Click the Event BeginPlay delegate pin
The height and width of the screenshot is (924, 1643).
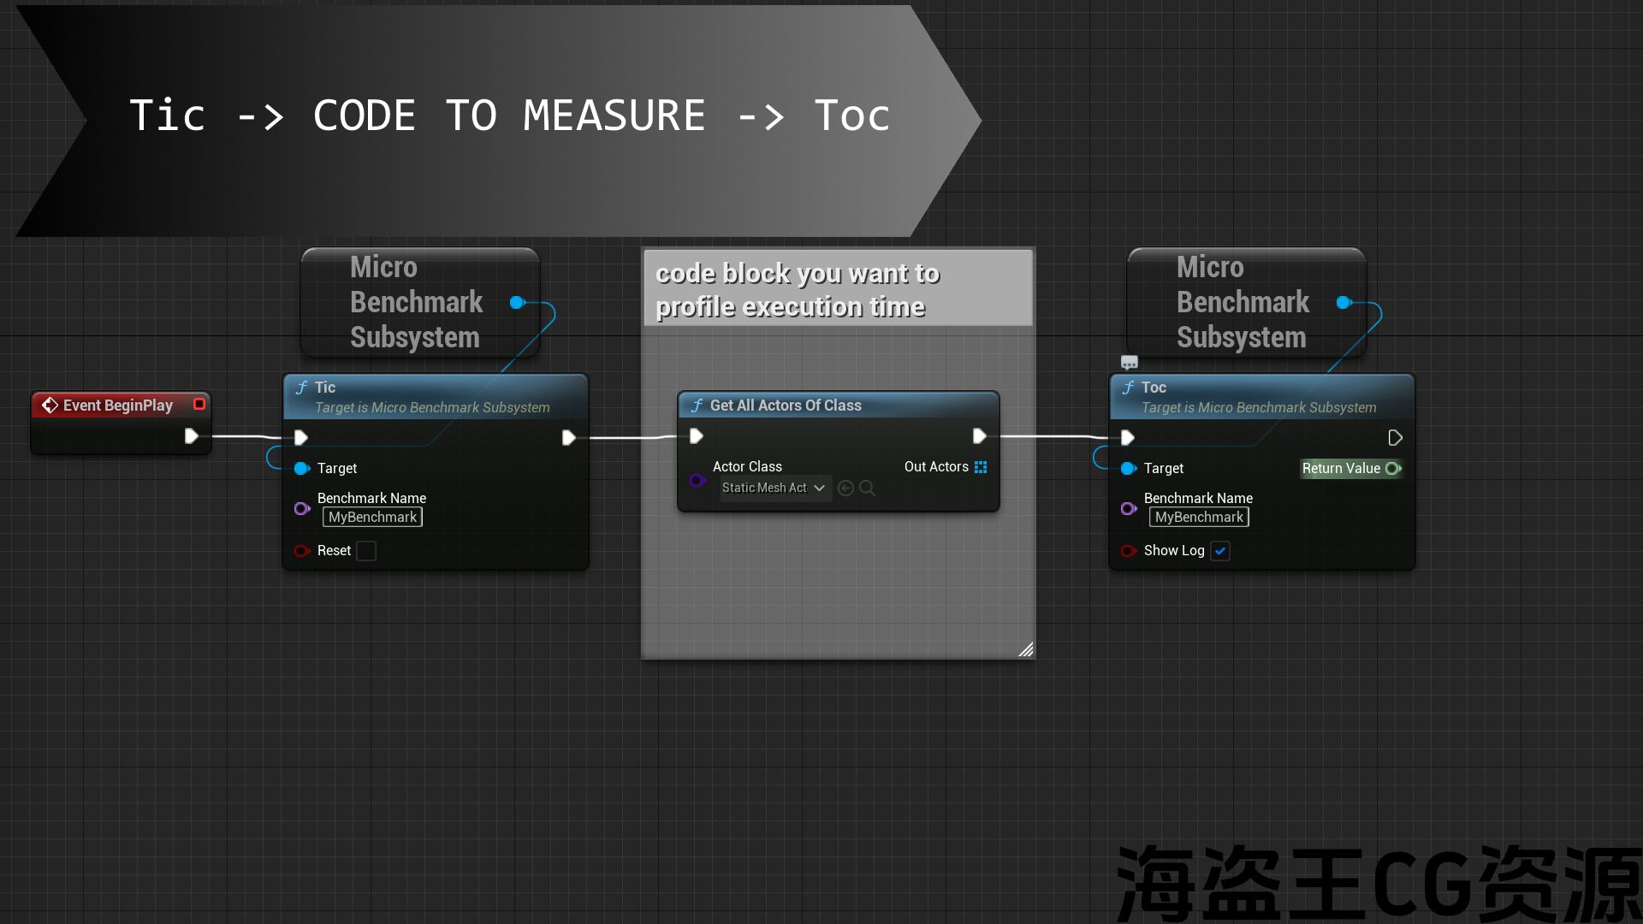click(x=199, y=404)
